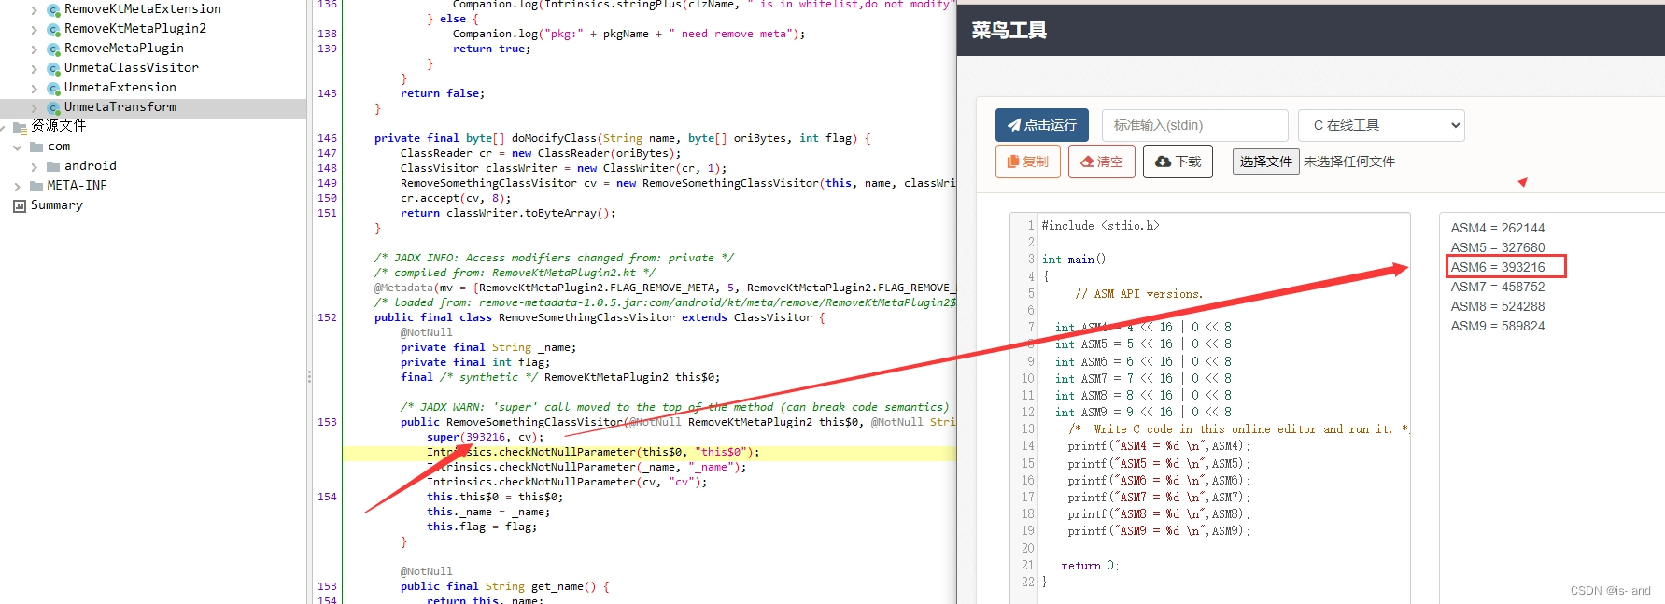Select the RemoveMetaPlugin tree row
Viewport: 1665px width, 604px height.
153,49
